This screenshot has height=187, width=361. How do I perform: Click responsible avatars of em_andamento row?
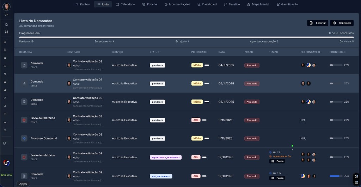308,176
